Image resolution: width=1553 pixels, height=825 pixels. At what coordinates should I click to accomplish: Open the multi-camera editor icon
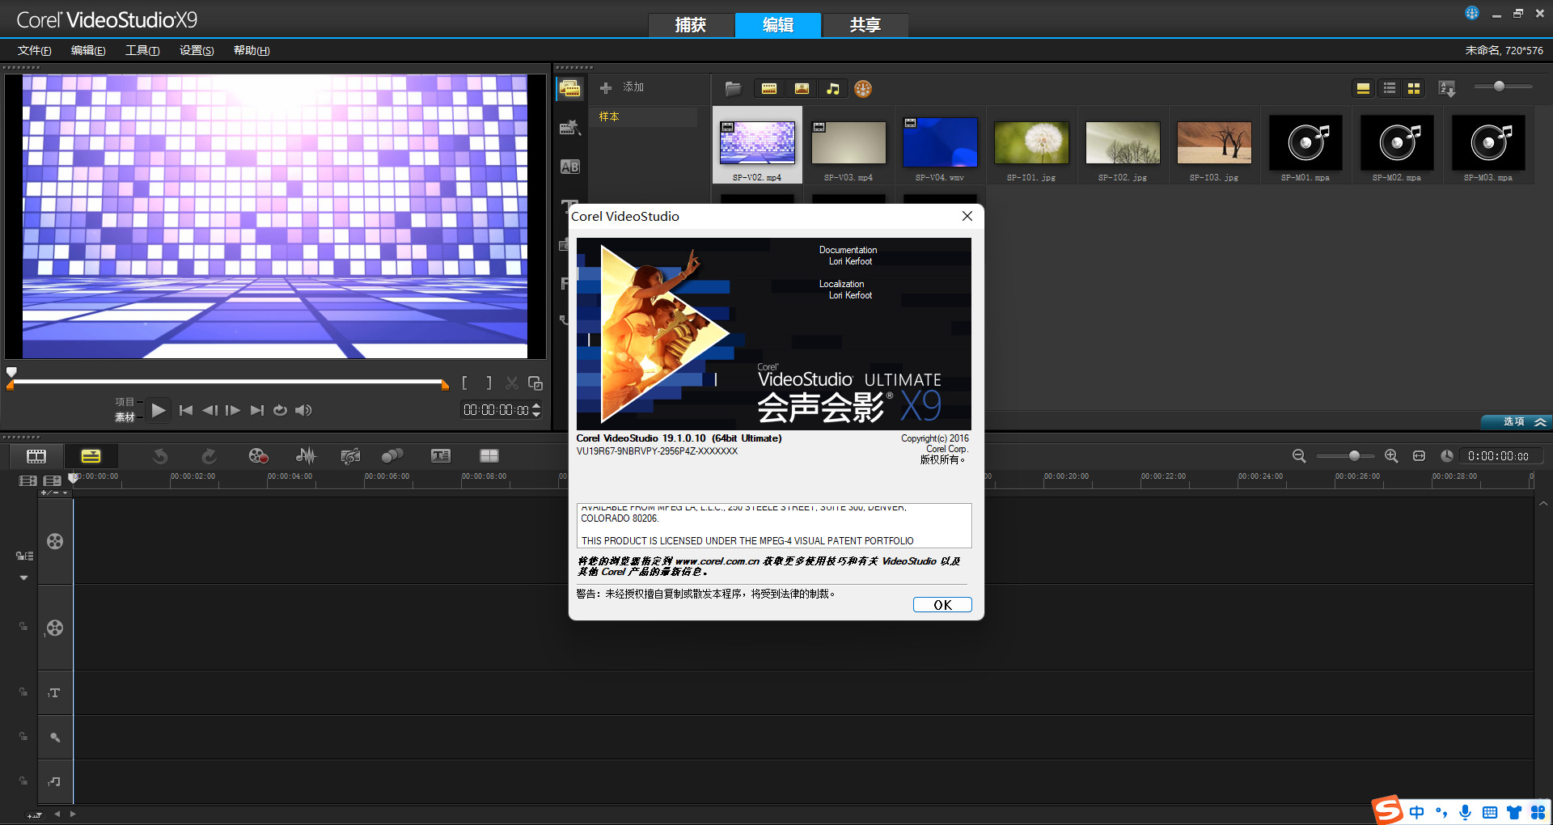click(x=489, y=456)
